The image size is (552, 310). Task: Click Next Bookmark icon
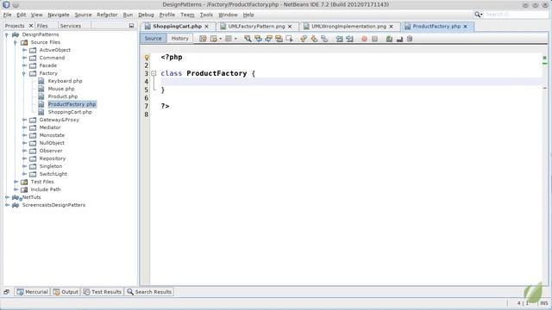[314, 39]
